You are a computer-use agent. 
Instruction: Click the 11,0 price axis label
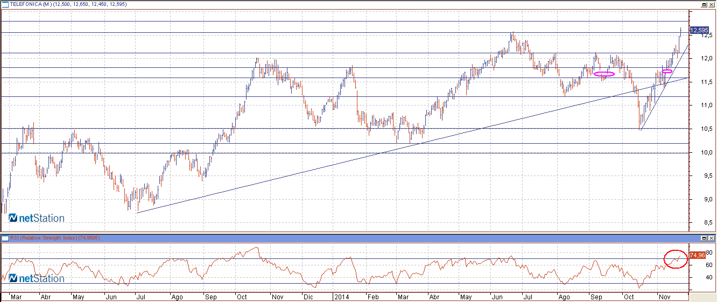coord(707,106)
